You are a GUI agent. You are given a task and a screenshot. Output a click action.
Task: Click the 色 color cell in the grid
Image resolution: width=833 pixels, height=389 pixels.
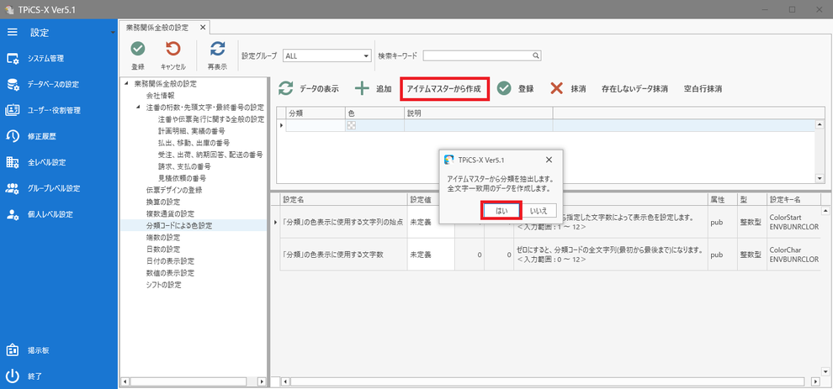click(374, 125)
